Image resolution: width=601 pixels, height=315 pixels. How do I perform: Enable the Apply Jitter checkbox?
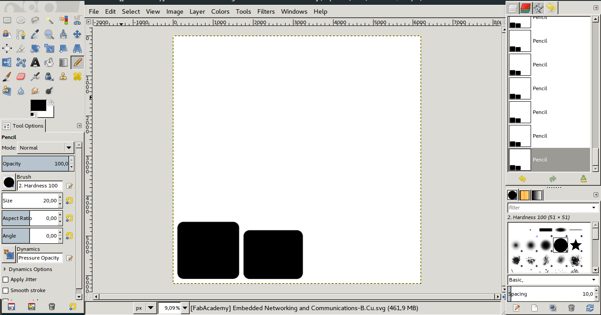coord(6,279)
